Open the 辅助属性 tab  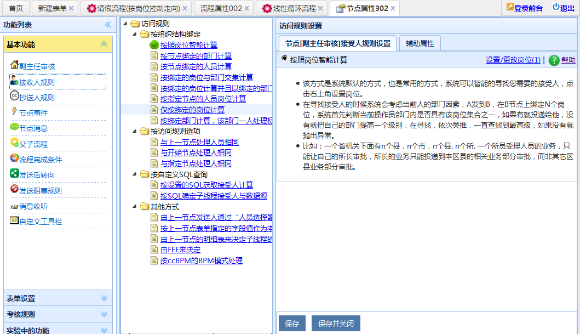(x=420, y=43)
